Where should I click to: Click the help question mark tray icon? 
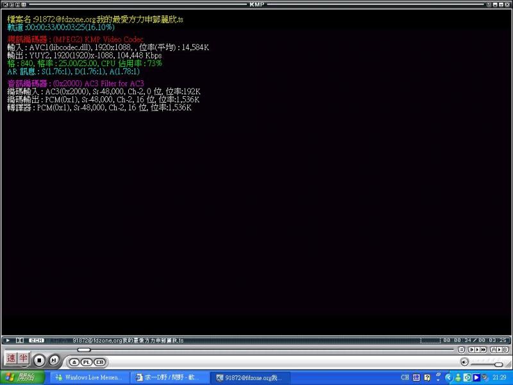pos(427,378)
